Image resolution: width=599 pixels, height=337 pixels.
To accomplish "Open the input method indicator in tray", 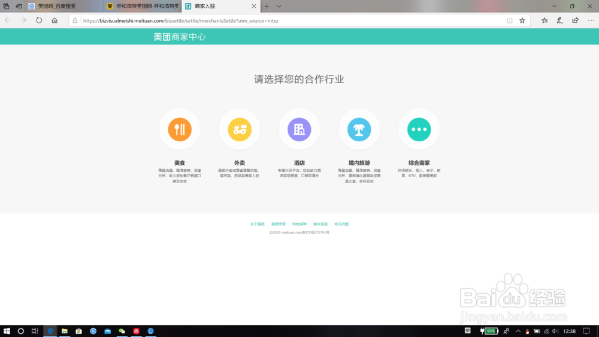I will tap(468, 330).
